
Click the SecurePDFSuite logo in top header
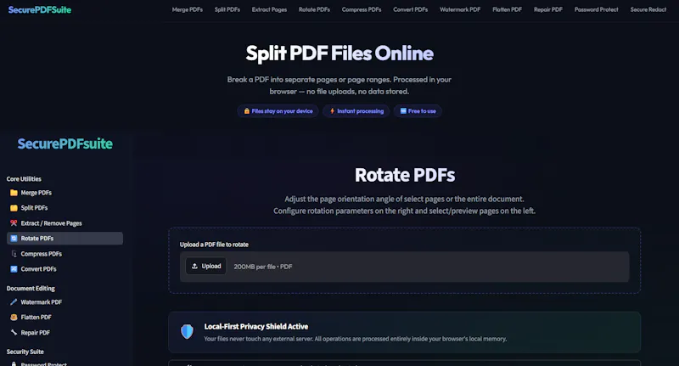click(40, 9)
